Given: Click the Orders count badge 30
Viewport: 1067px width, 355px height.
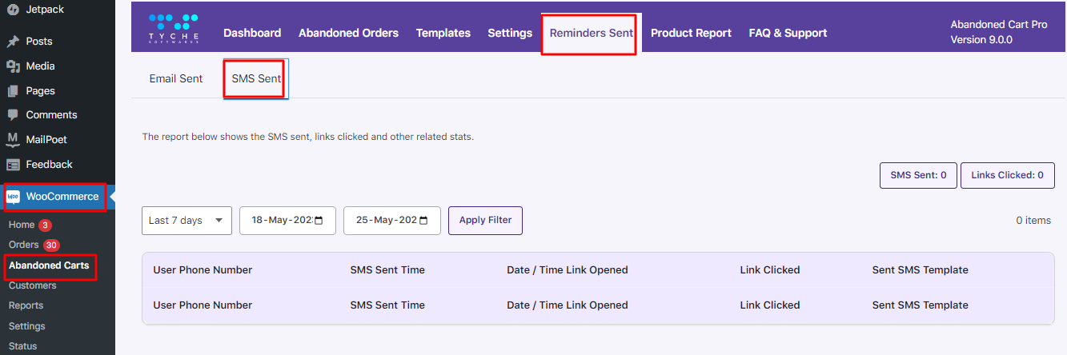Looking at the screenshot, I should click(x=51, y=245).
